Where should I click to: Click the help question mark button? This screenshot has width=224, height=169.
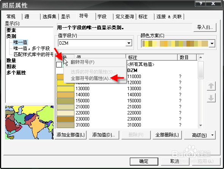[200, 3]
